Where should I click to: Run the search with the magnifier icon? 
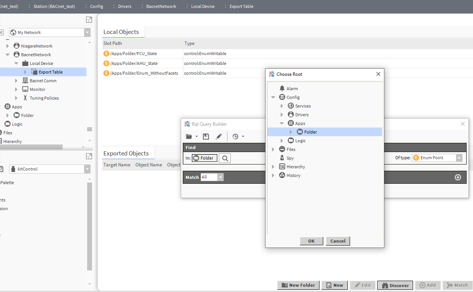pyautogui.click(x=224, y=158)
